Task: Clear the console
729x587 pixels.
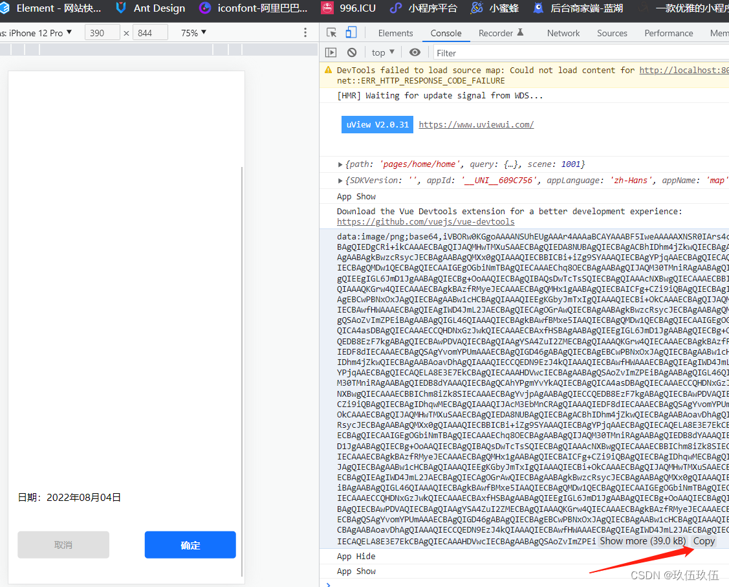Action: point(352,52)
